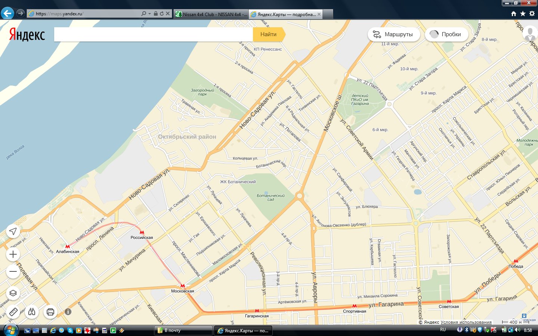Click the Bluetooth tray icon

tap(466, 330)
